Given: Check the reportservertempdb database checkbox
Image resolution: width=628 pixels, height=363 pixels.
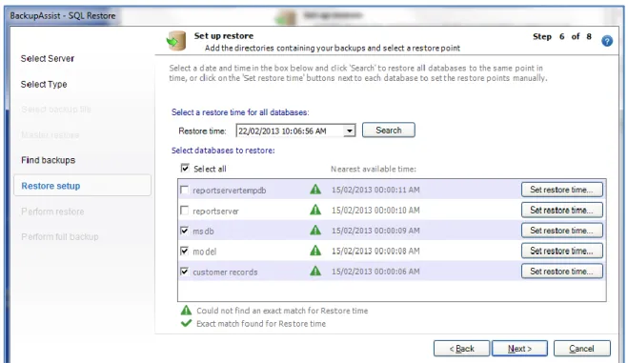Looking at the screenshot, I should pos(184,190).
